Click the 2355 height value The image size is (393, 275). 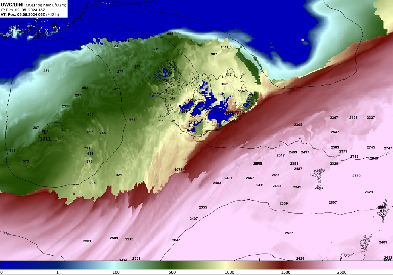click(203, 207)
